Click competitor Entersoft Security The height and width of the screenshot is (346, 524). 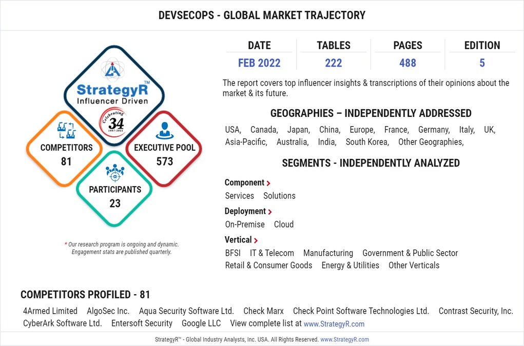(142, 323)
